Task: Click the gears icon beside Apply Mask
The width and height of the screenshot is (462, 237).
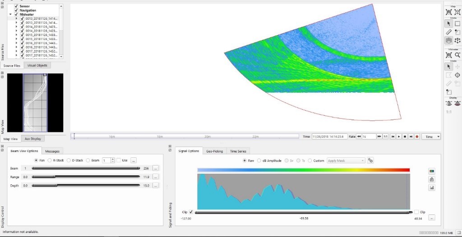Action: pyautogui.click(x=370, y=161)
